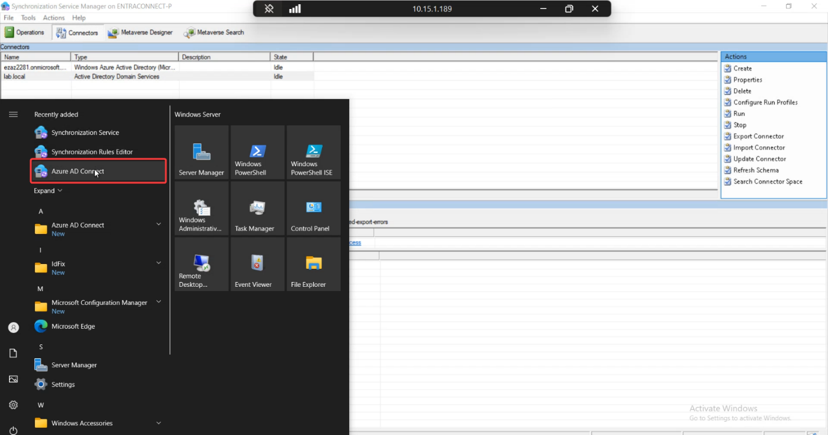Click Run in the Actions pane
828x435 pixels.
pyautogui.click(x=739, y=114)
